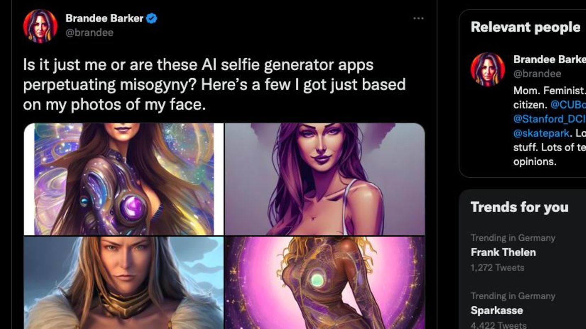Open the tweet's three-dot more options menu
This screenshot has height=329, width=586.
418,19
